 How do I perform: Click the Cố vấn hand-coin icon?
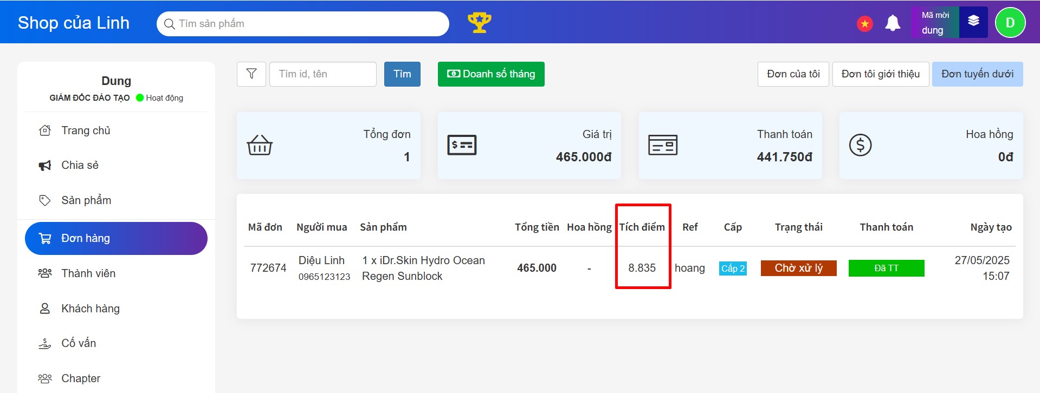click(45, 343)
